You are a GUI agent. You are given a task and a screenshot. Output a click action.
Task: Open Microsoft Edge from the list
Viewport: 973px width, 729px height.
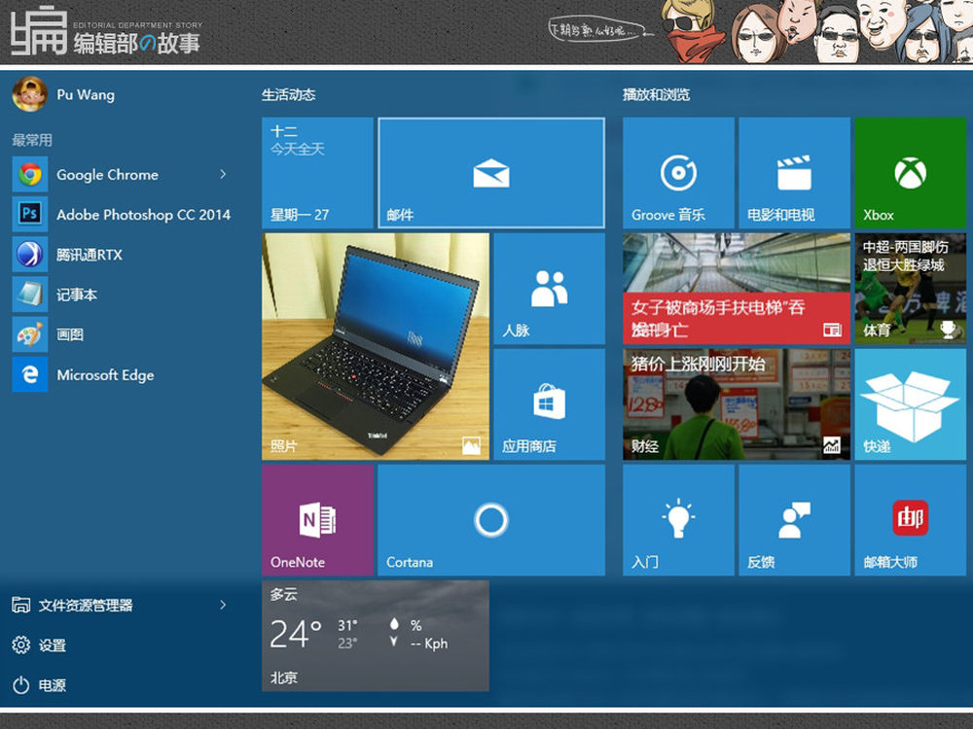(105, 375)
